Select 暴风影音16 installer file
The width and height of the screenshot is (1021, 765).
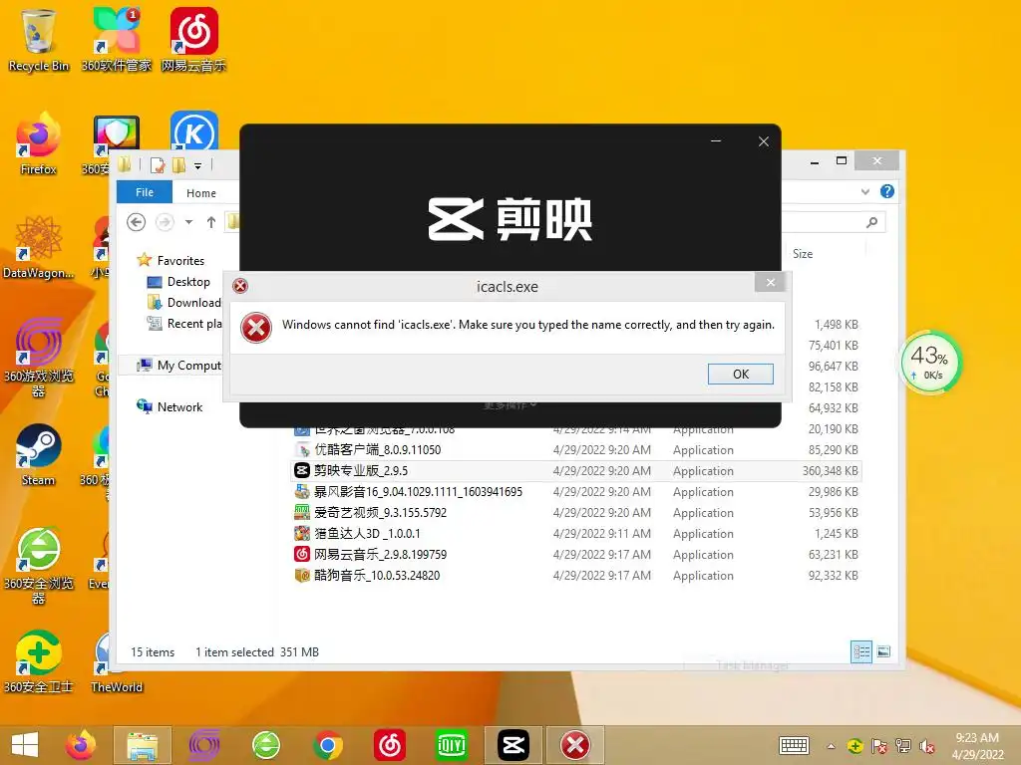point(408,492)
